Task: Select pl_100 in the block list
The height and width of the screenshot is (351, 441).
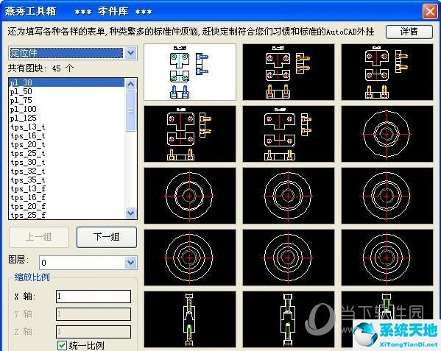Action: point(67,109)
